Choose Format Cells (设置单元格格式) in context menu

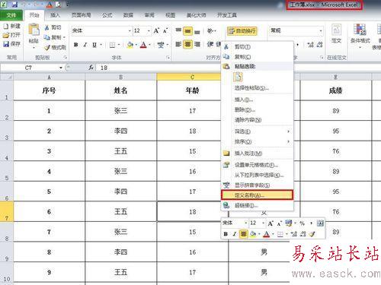[257, 165]
